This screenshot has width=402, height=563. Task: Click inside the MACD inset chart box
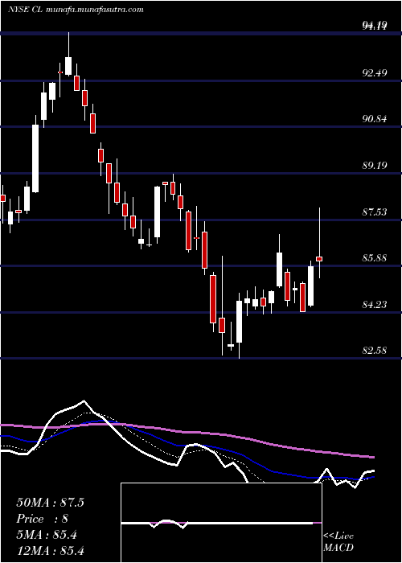221,523
